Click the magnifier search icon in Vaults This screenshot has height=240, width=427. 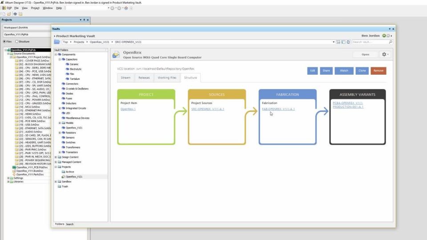coord(391,42)
